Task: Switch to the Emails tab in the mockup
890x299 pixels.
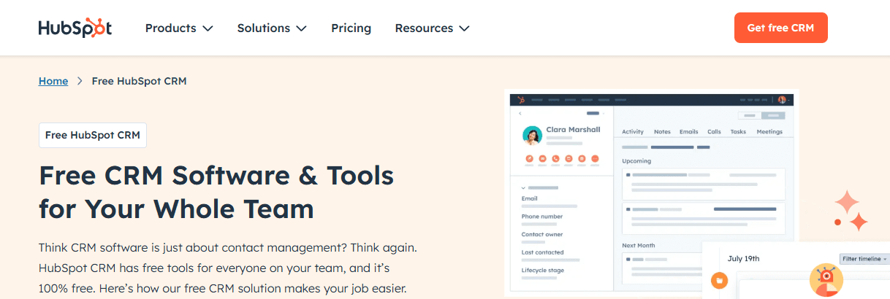Action: tap(689, 132)
